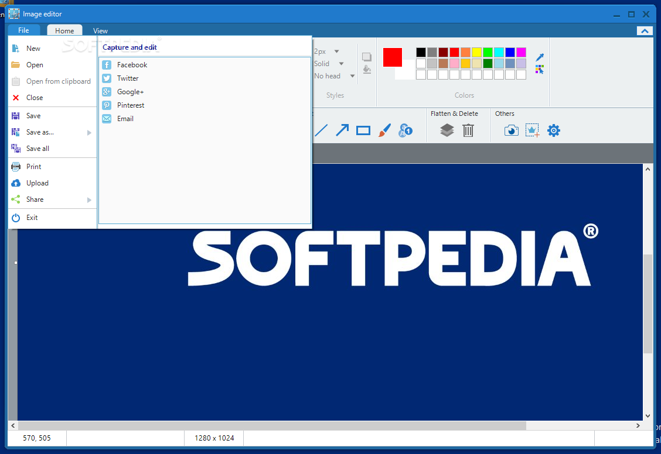Select the Rectangle shape tool
661x454 pixels.
[363, 131]
